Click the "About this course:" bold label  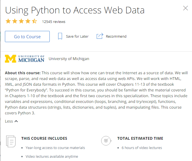click(x=23, y=73)
